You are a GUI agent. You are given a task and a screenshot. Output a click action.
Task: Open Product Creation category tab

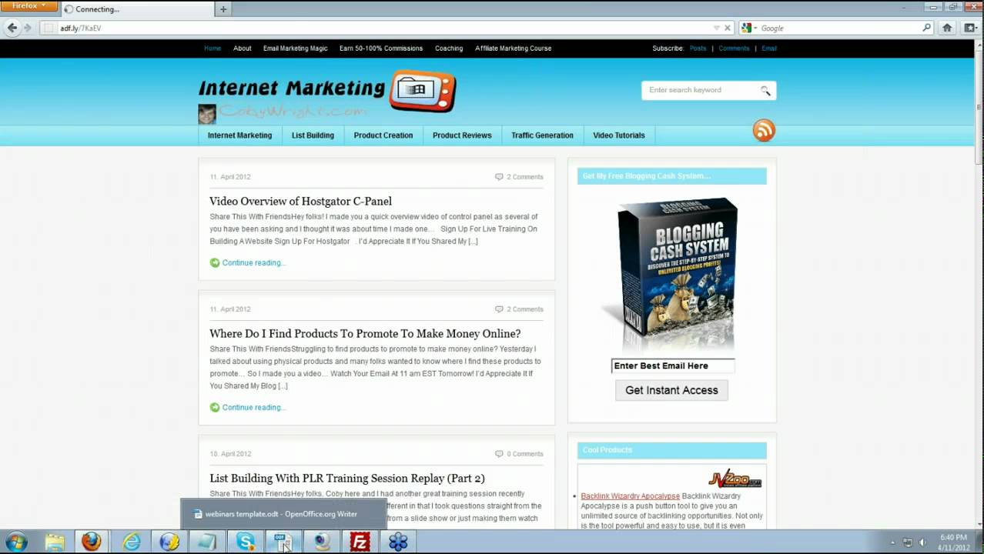pyautogui.click(x=383, y=135)
